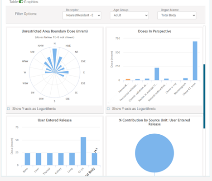Click the Kidney bar in User Entered Release
Image resolution: width=212 pixels, height=181 pixels.
click(x=61, y=159)
